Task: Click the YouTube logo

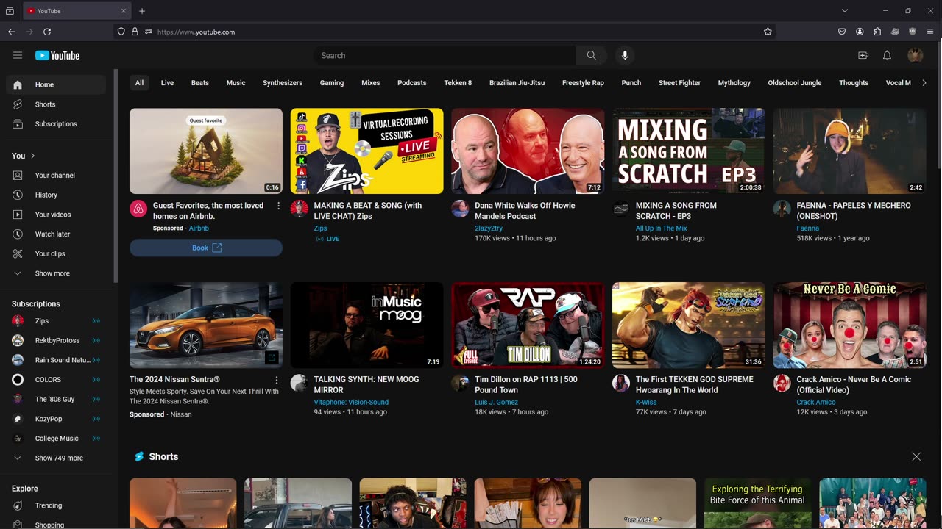Action: tap(57, 55)
